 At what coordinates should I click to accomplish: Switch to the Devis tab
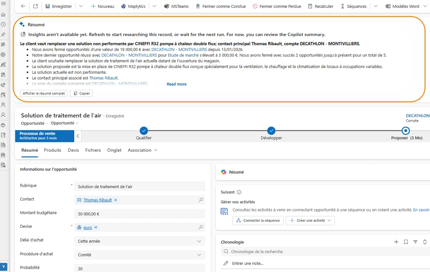73,150
